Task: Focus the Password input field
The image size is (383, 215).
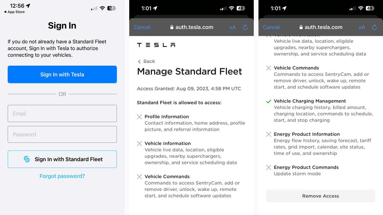Action: (x=62, y=134)
